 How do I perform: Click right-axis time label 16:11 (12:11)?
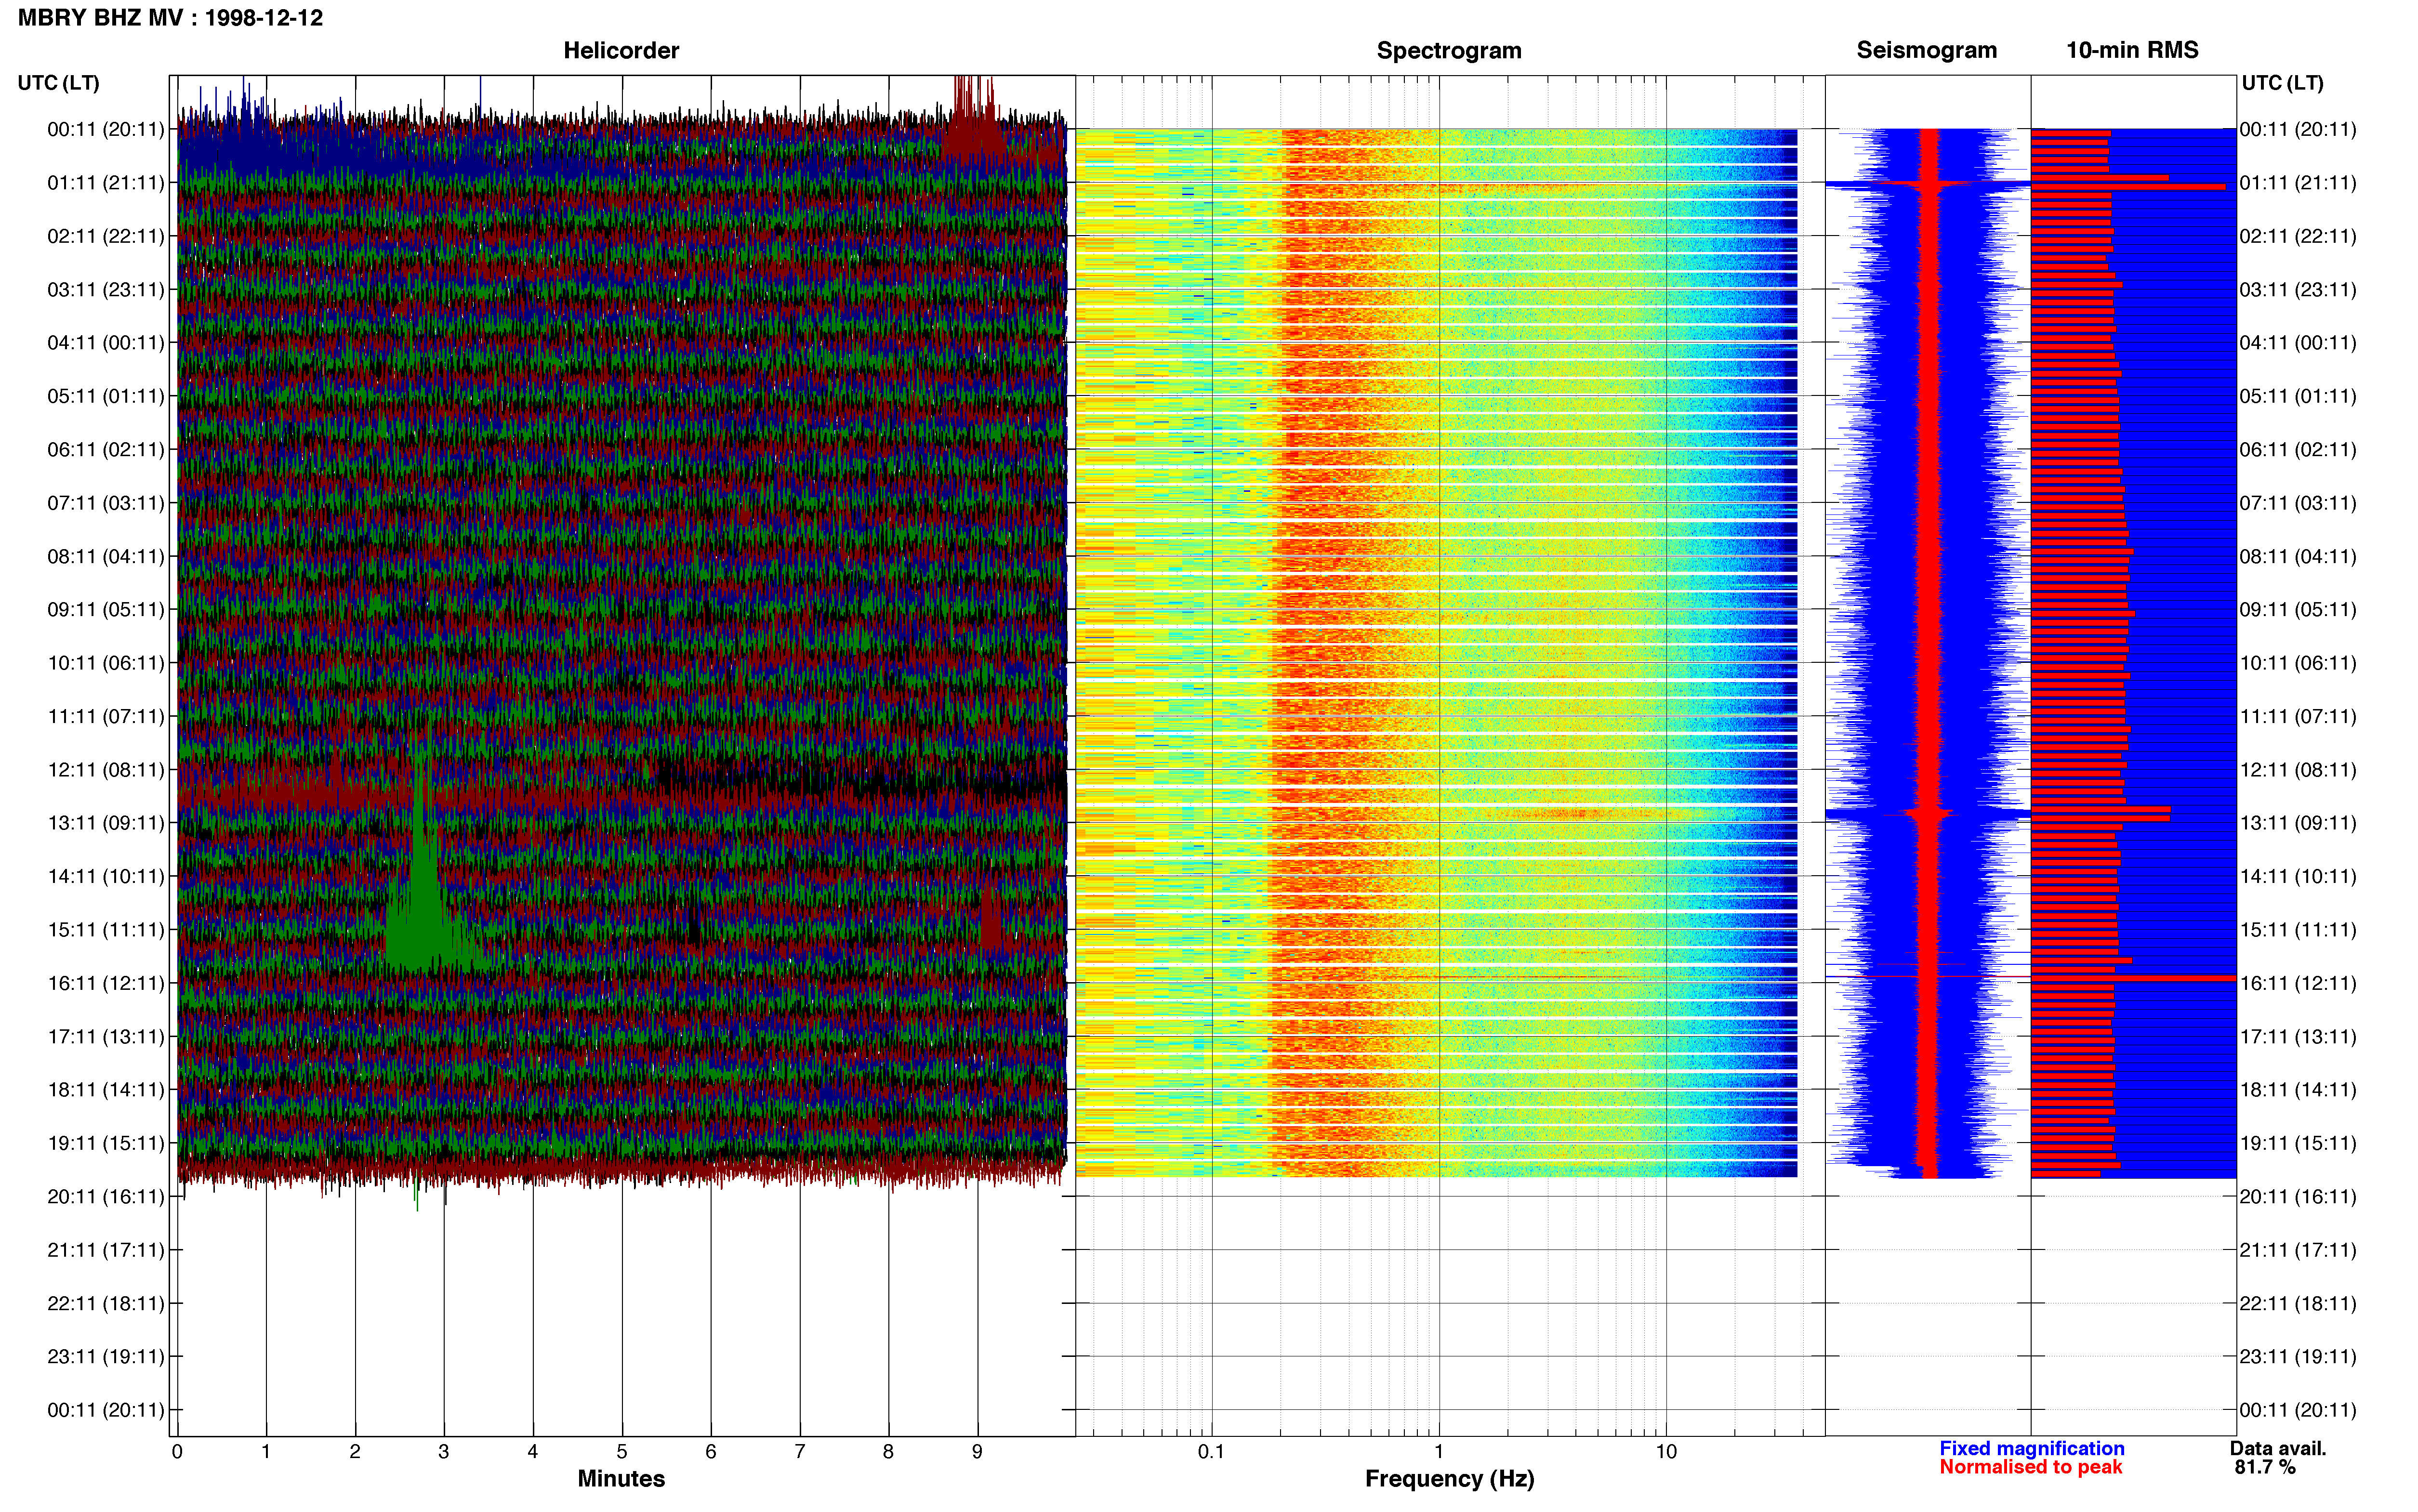pyautogui.click(x=2298, y=983)
